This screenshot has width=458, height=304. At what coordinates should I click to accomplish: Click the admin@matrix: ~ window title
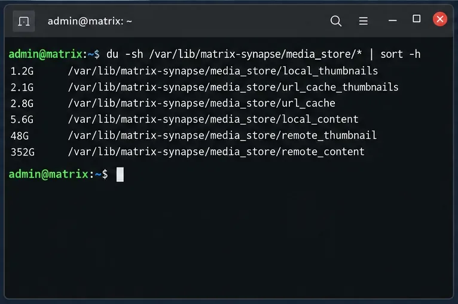90,21
